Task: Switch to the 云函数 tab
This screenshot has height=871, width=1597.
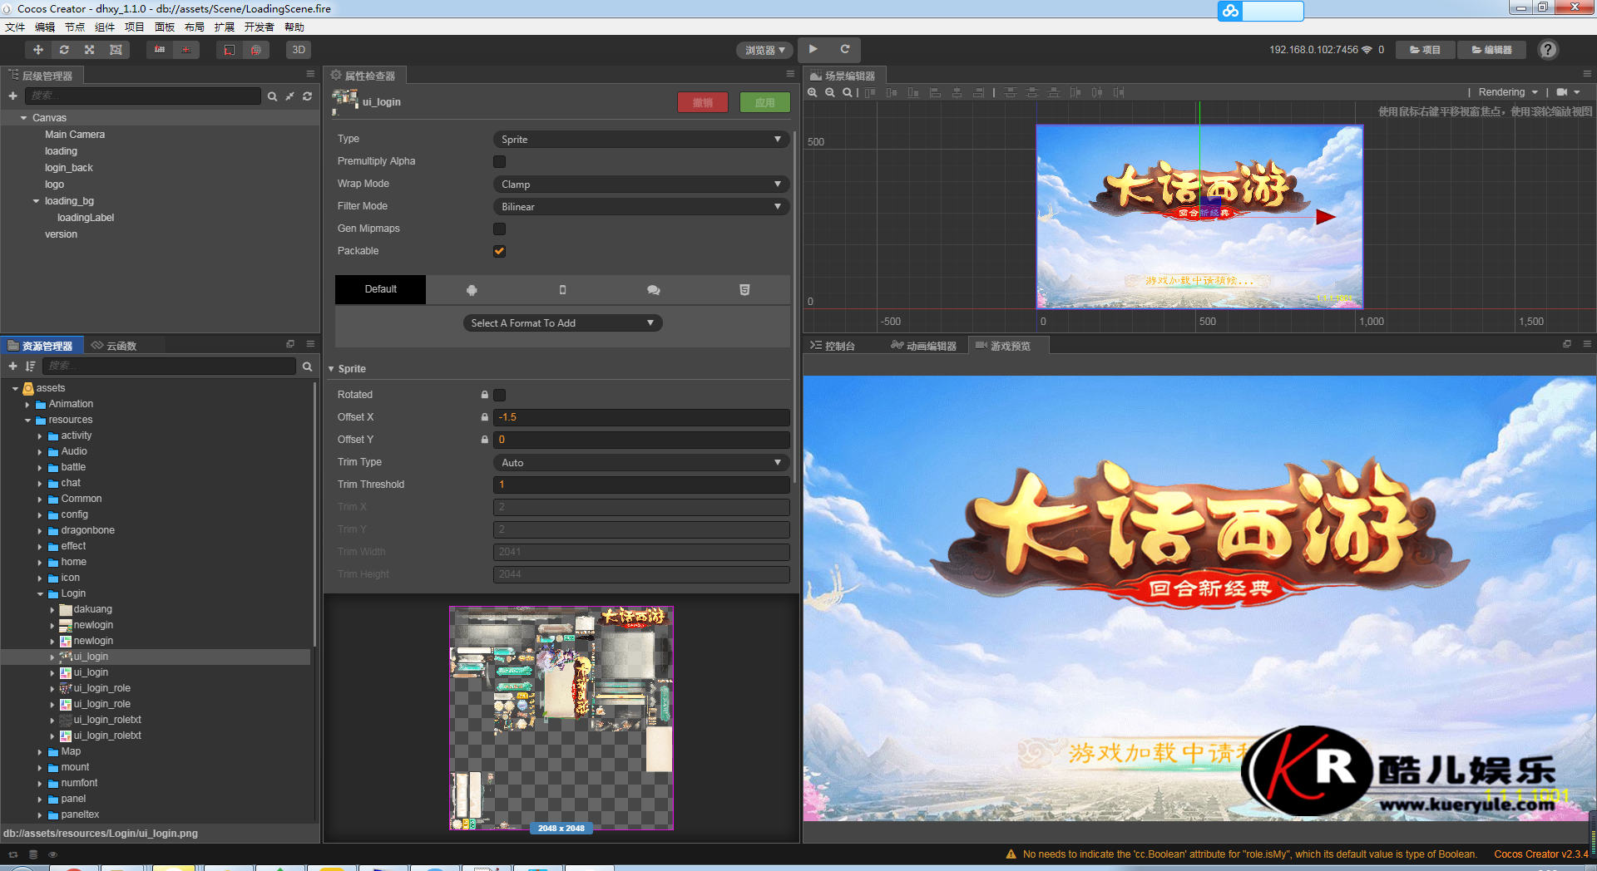Action: pos(115,346)
